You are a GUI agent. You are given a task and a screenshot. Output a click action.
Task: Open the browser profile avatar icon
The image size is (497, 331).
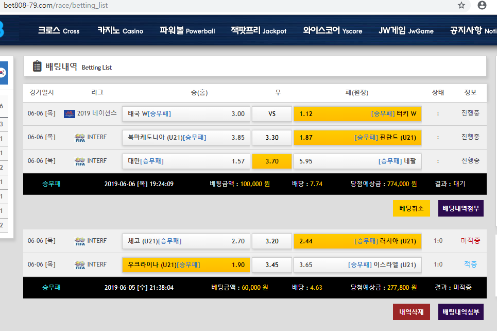tap(482, 5)
